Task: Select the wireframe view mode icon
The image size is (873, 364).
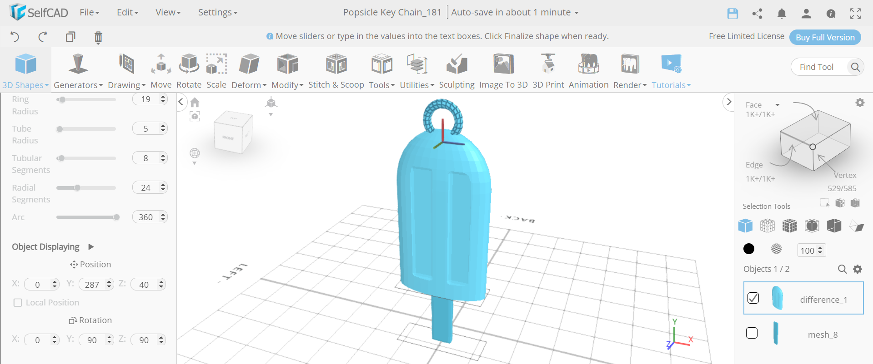Action: click(x=768, y=226)
